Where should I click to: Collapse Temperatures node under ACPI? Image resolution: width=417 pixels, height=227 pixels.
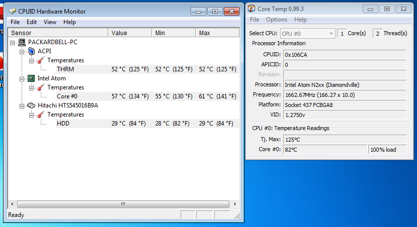[x=31, y=61]
